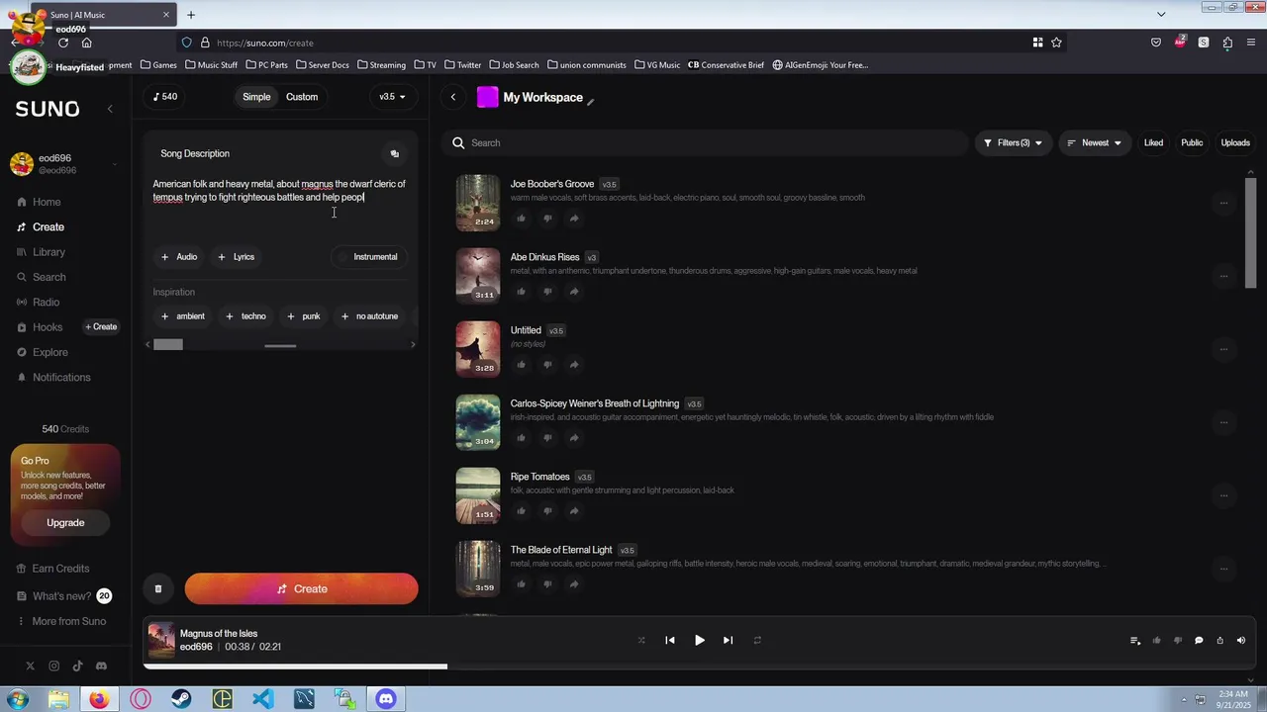Screen dimensions: 1267x712
Task: Share the Untitled song
Action: click(x=574, y=365)
